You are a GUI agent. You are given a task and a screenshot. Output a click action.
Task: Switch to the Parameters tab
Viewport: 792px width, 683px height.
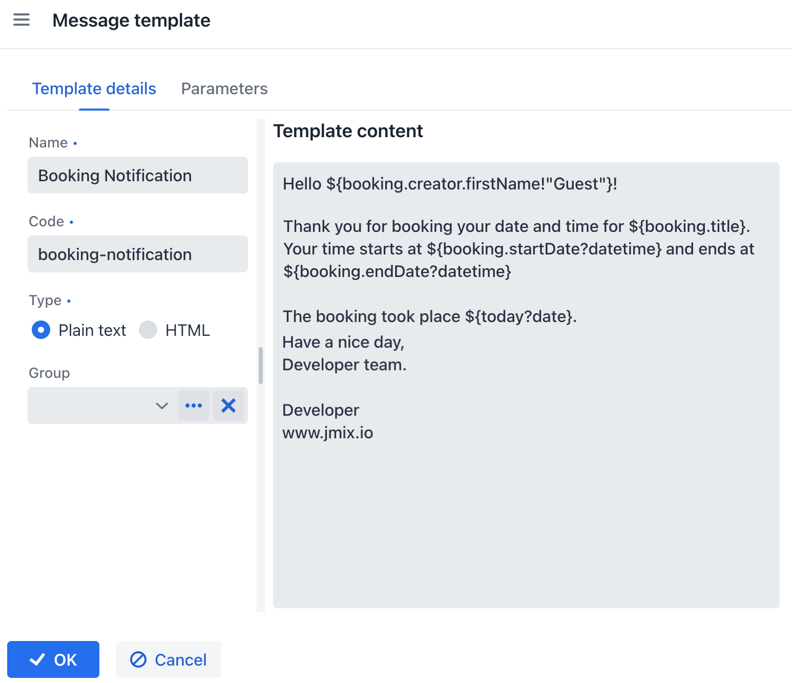224,89
